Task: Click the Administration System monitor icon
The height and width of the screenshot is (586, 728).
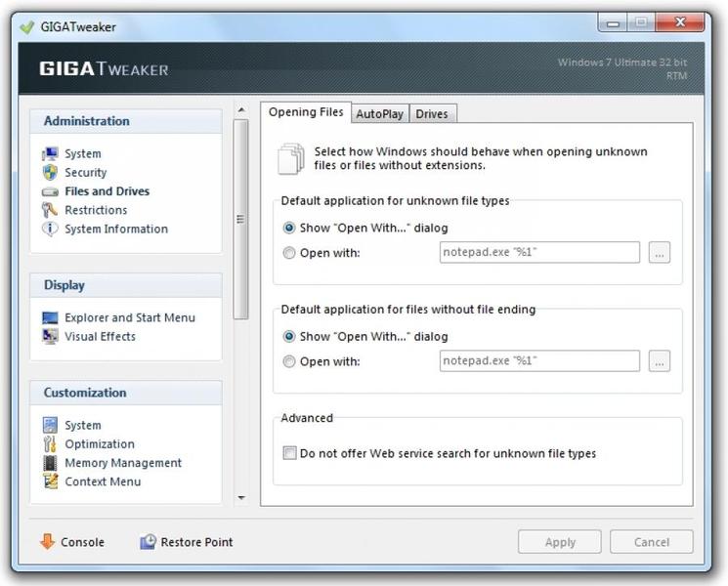Action: pos(50,153)
